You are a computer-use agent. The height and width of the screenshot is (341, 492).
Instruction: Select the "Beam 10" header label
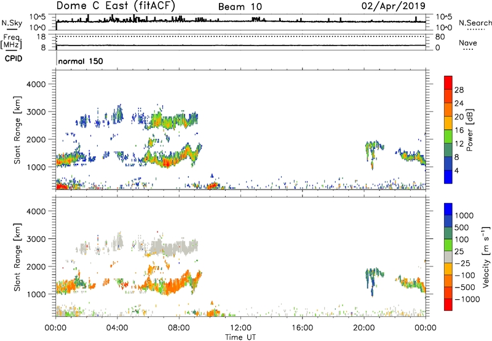tap(240, 7)
